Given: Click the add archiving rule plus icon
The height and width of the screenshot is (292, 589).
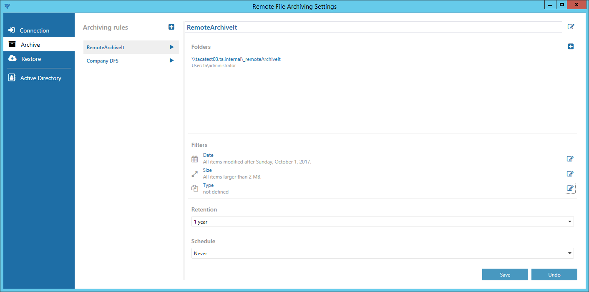Looking at the screenshot, I should pos(171,27).
